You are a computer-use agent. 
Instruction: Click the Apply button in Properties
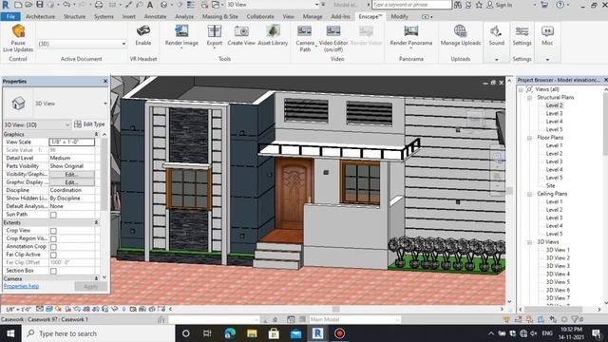tap(91, 287)
